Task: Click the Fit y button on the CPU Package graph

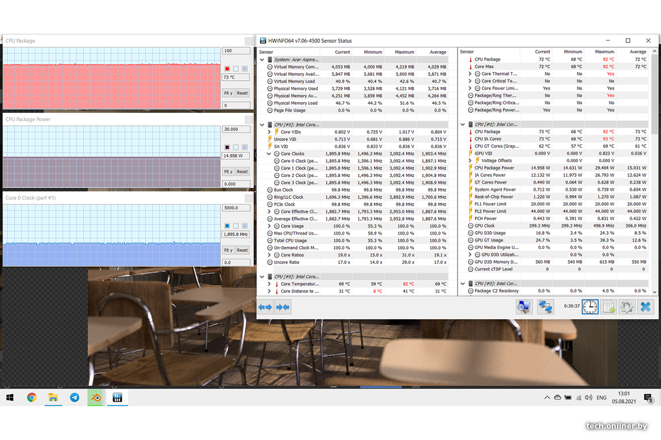Action: coord(228,93)
